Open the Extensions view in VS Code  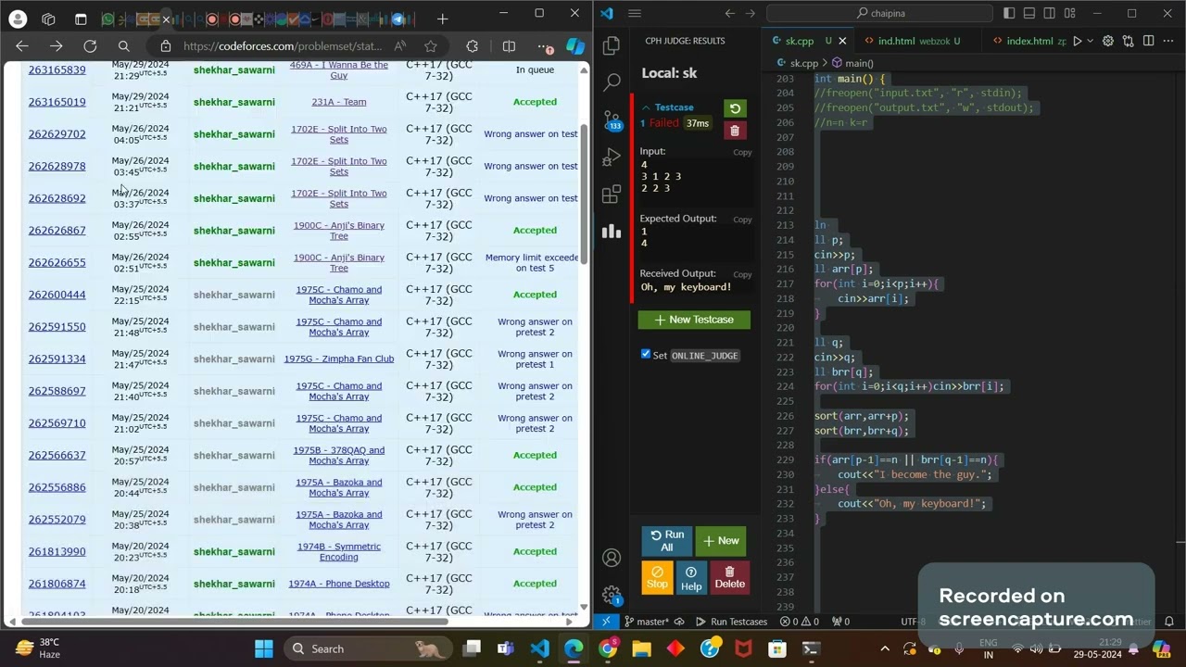[612, 195]
